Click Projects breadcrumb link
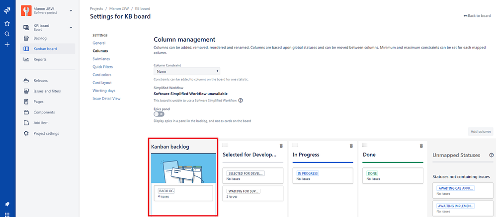 click(96, 8)
